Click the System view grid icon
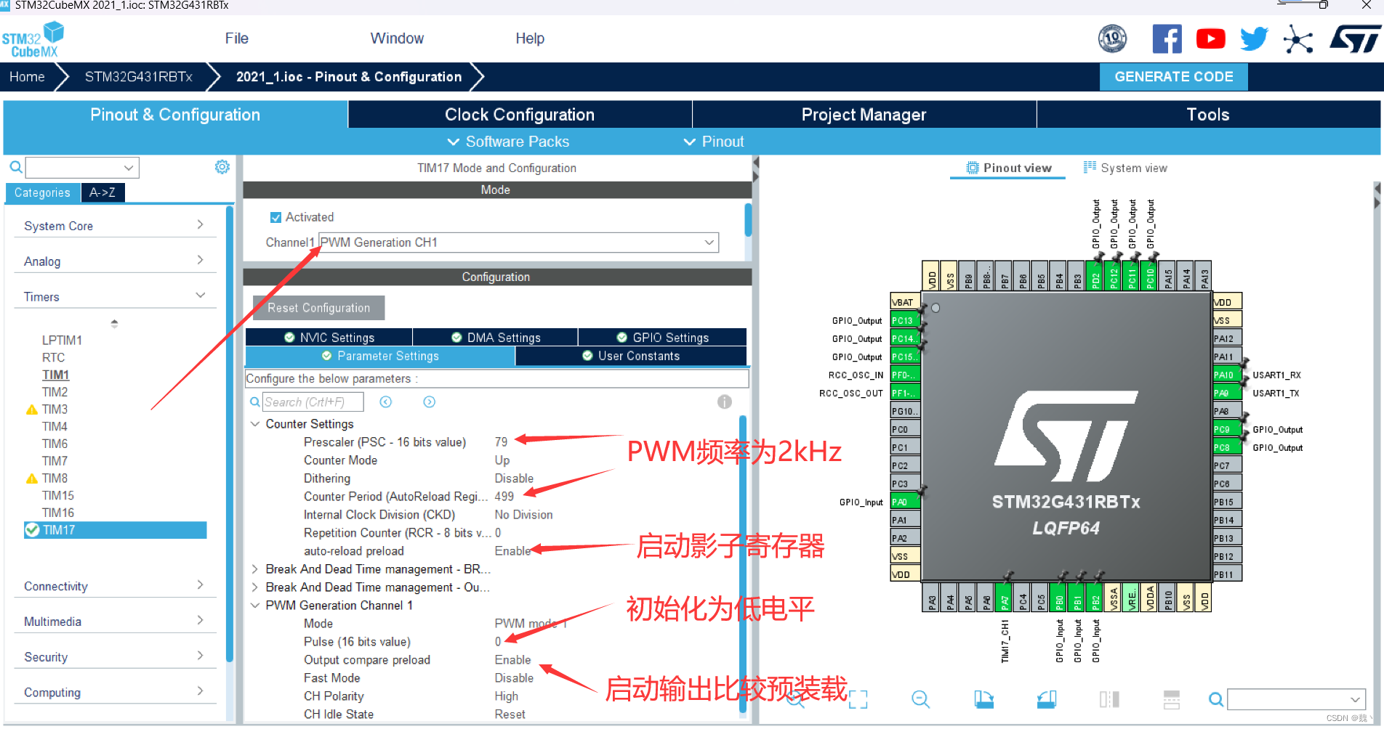 tap(1090, 167)
